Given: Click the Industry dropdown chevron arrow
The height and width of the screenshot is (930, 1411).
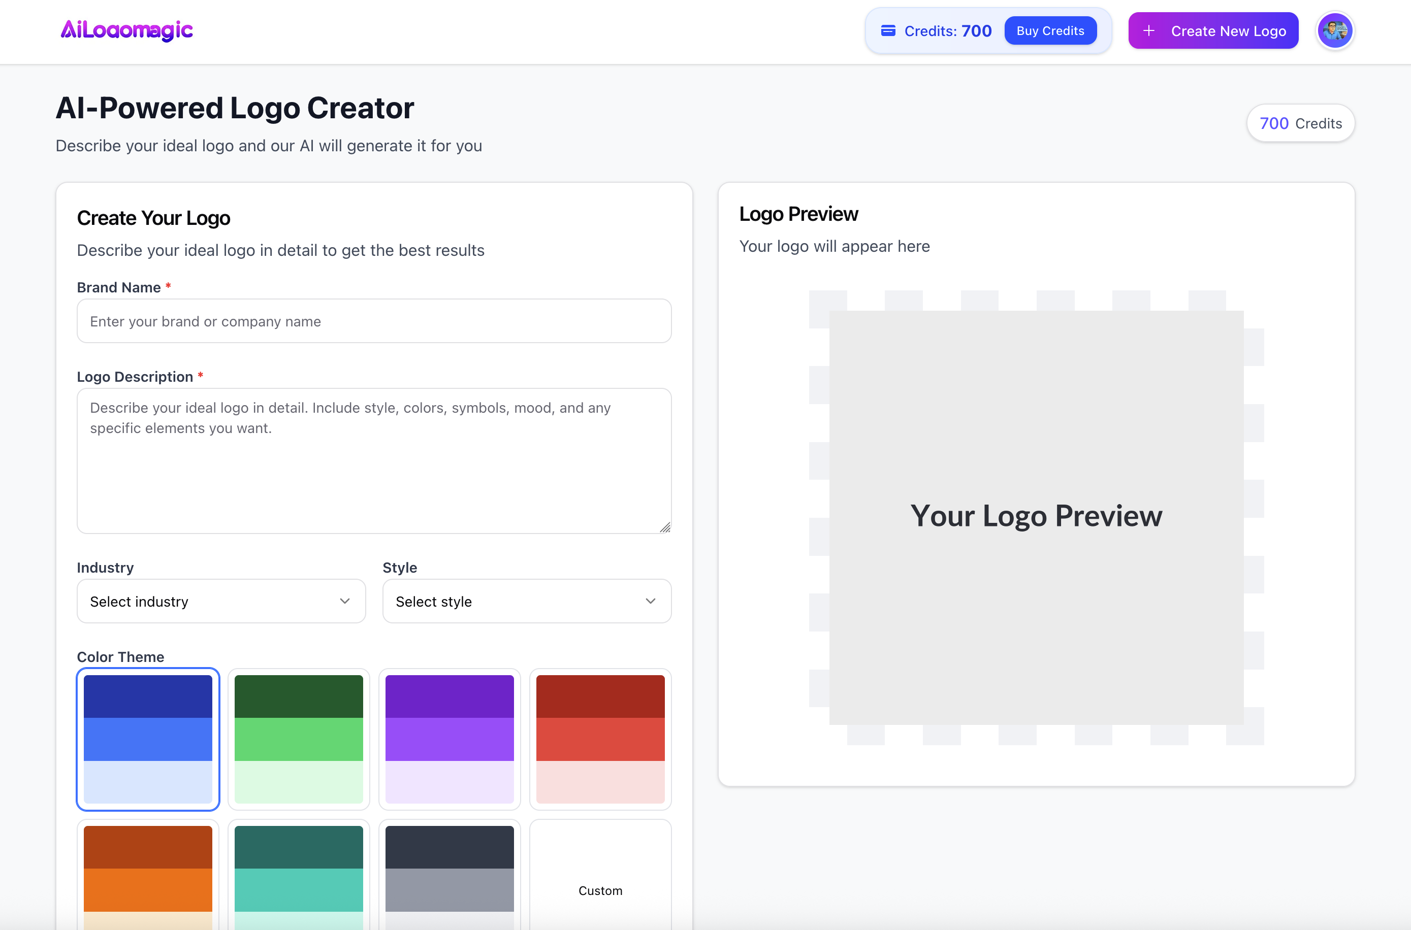Looking at the screenshot, I should click(345, 601).
